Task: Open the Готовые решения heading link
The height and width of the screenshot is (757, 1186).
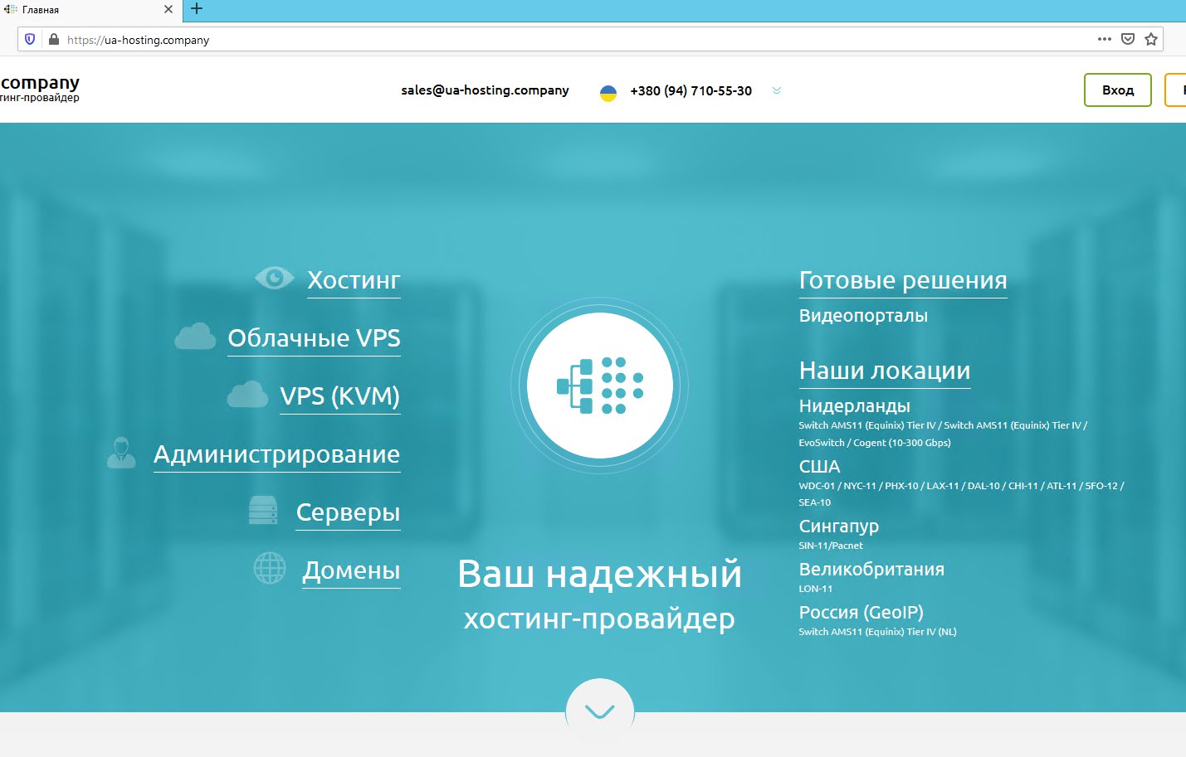Action: tap(903, 280)
